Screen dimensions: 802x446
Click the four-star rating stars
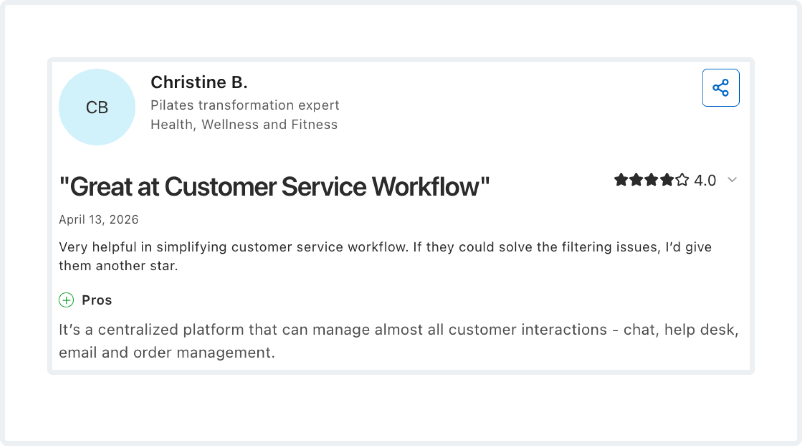point(651,180)
